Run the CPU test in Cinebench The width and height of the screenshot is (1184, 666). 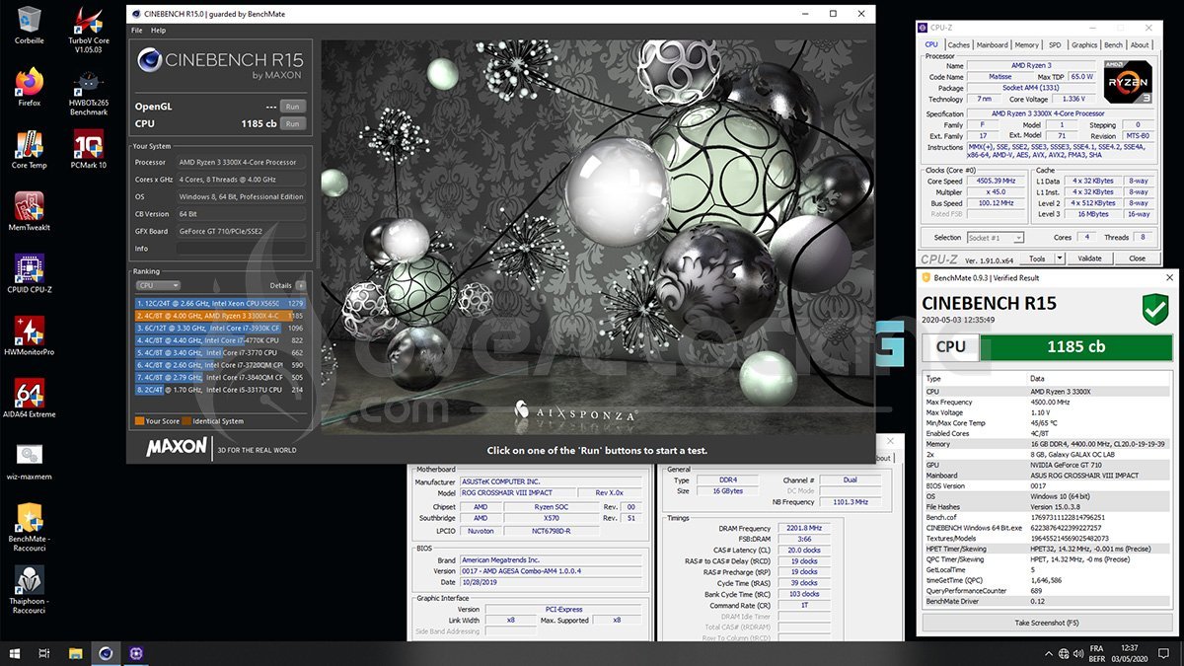(292, 124)
